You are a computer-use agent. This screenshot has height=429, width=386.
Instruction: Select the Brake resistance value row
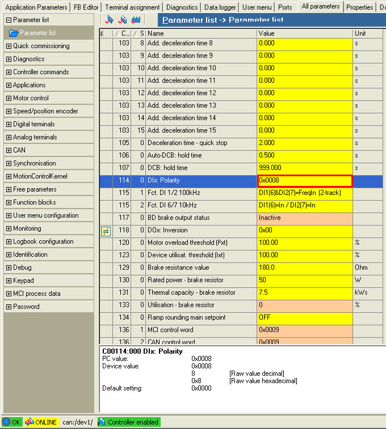tap(201, 267)
